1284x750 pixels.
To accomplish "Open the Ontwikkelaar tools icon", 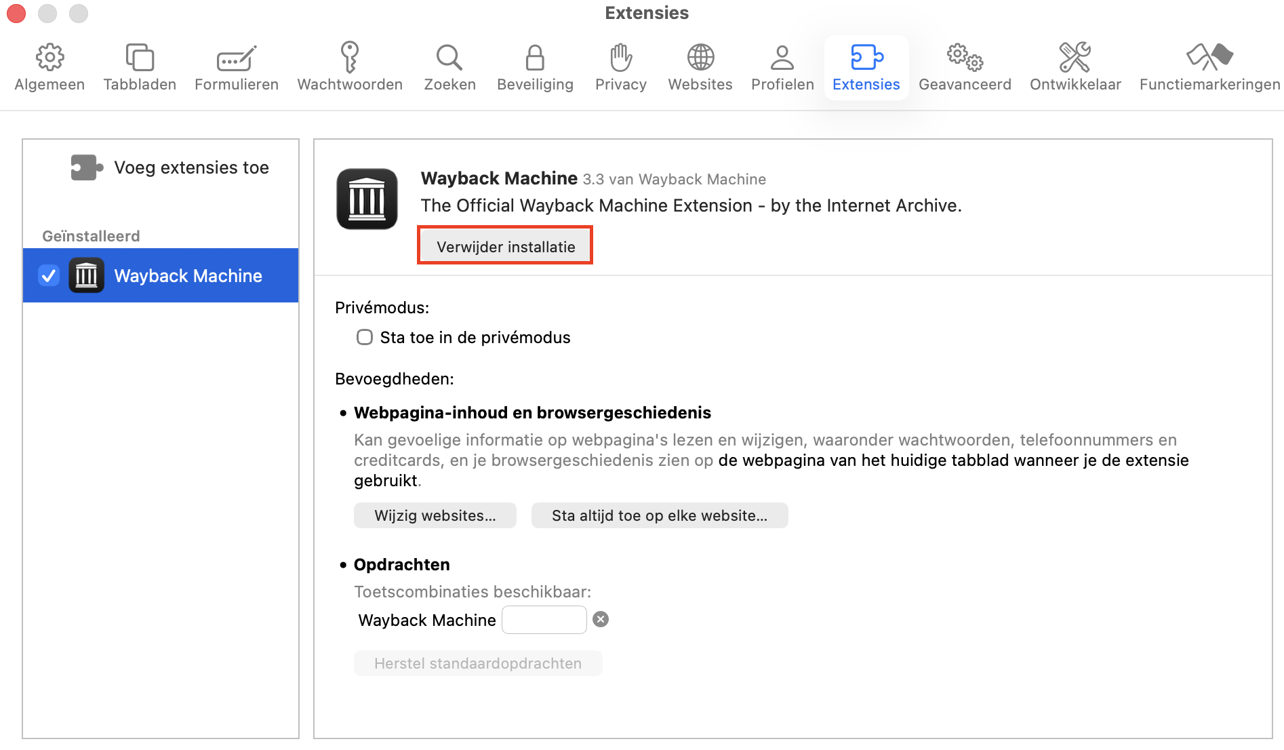I will click(1075, 58).
